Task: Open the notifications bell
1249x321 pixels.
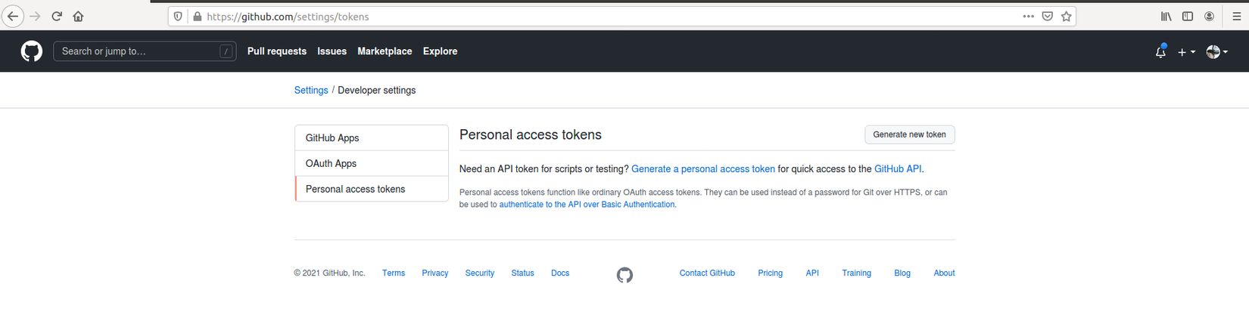Action: point(1160,52)
